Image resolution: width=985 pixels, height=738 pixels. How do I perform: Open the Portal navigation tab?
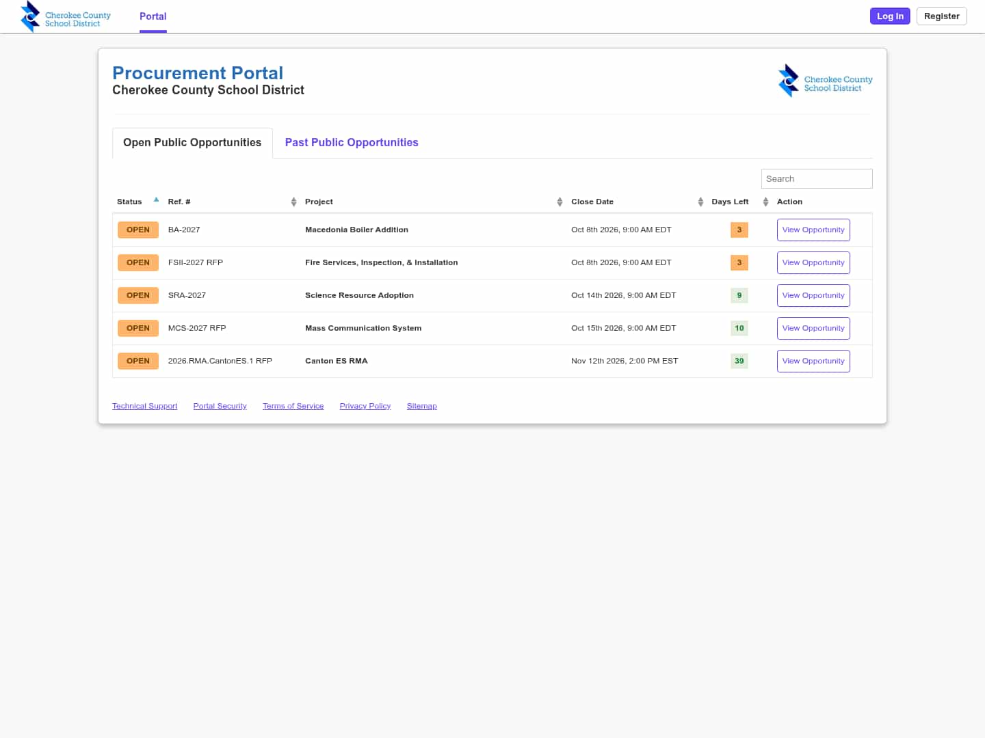153,16
